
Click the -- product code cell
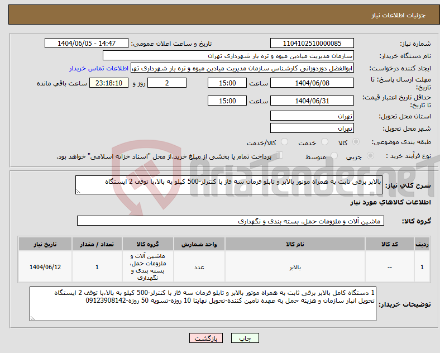tap(390, 267)
